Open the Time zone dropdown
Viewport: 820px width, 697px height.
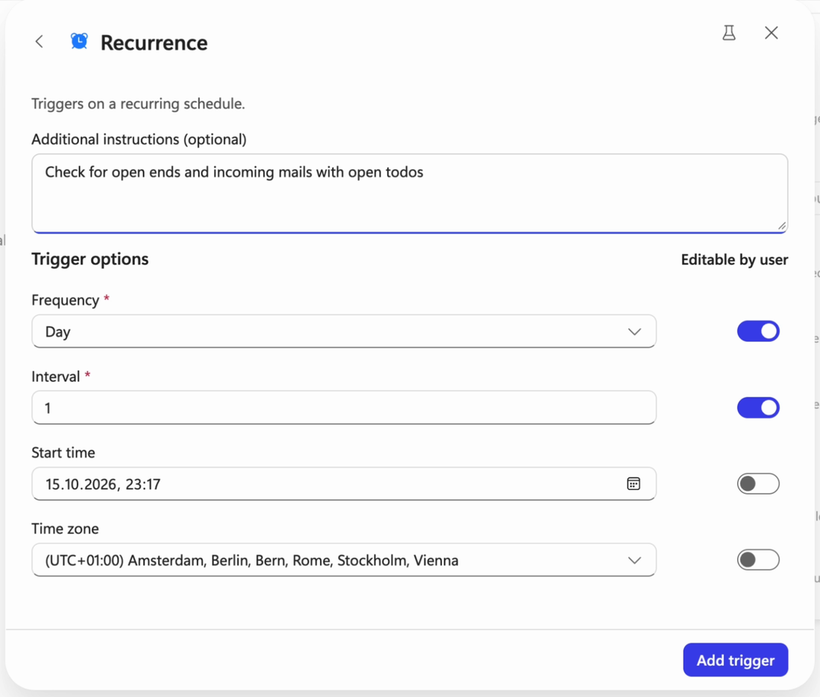pyautogui.click(x=344, y=560)
